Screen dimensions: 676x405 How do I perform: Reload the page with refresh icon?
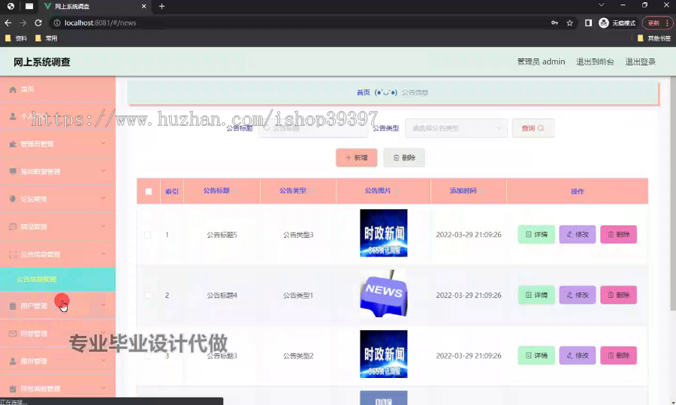[38, 22]
